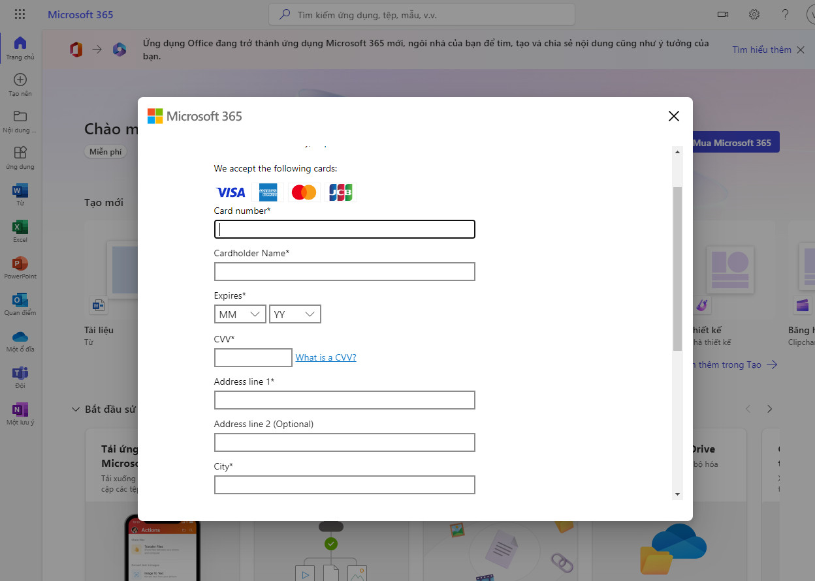The width and height of the screenshot is (815, 581).
Task: Open OneNote in the sidebar
Action: 20,410
